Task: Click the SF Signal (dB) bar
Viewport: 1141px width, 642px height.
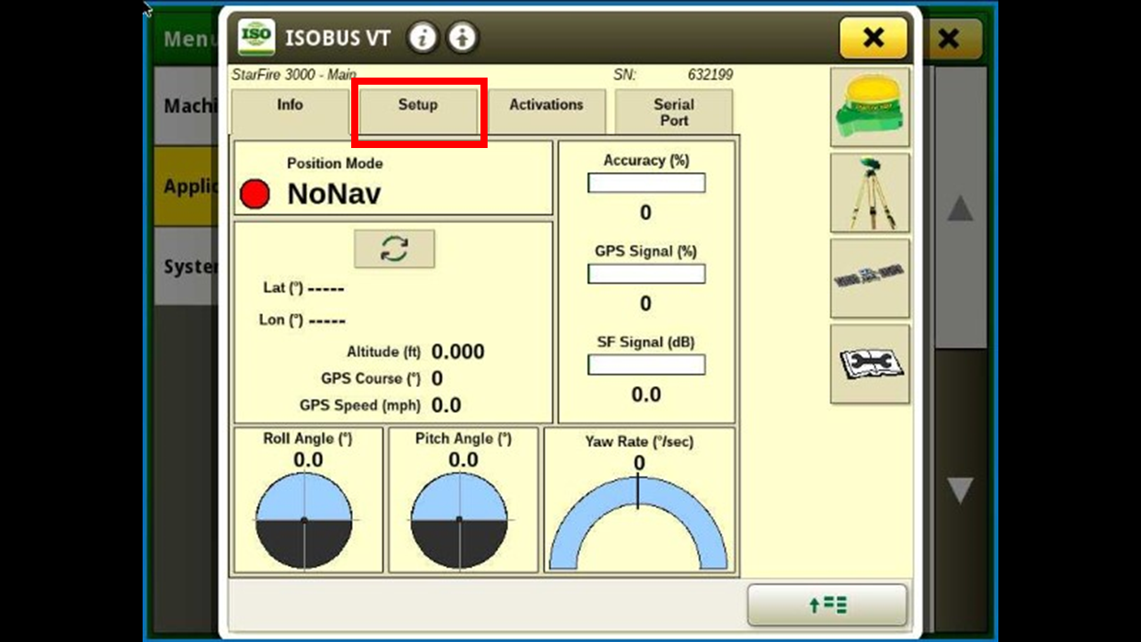Action: click(x=646, y=365)
